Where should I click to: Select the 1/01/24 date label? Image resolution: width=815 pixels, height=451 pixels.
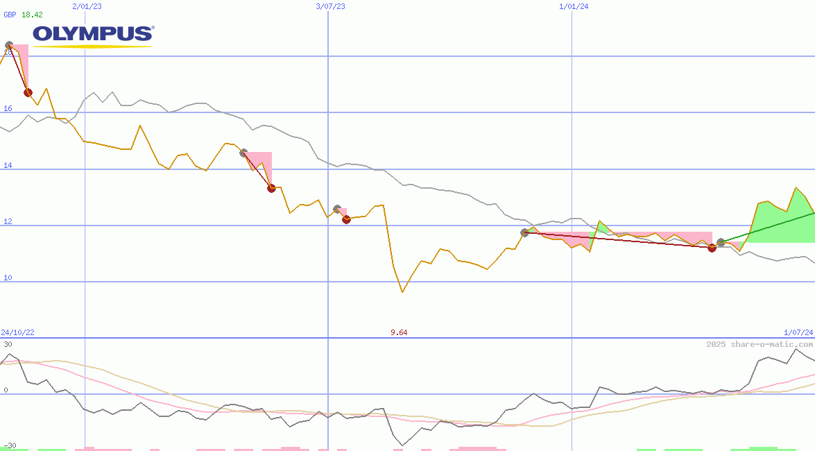574,6
